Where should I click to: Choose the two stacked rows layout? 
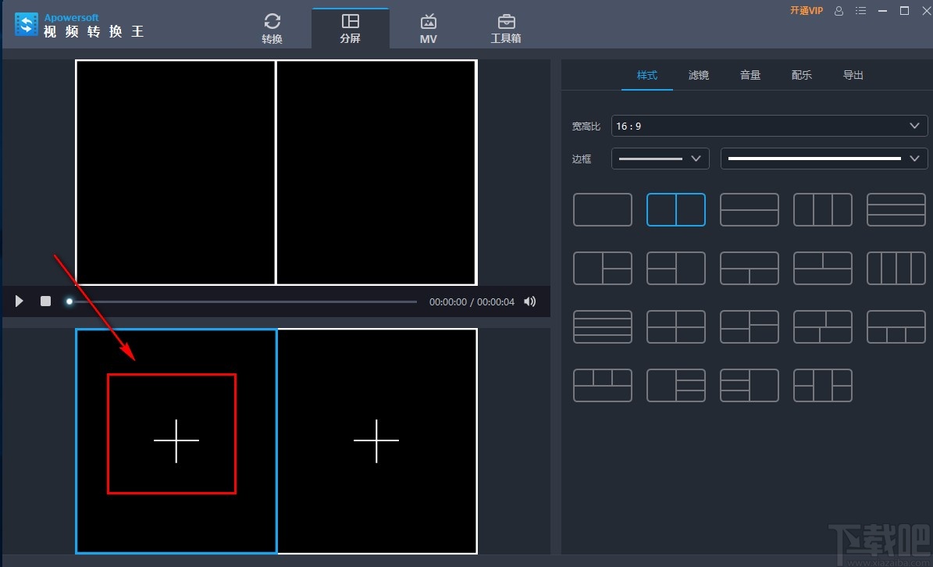[750, 209]
